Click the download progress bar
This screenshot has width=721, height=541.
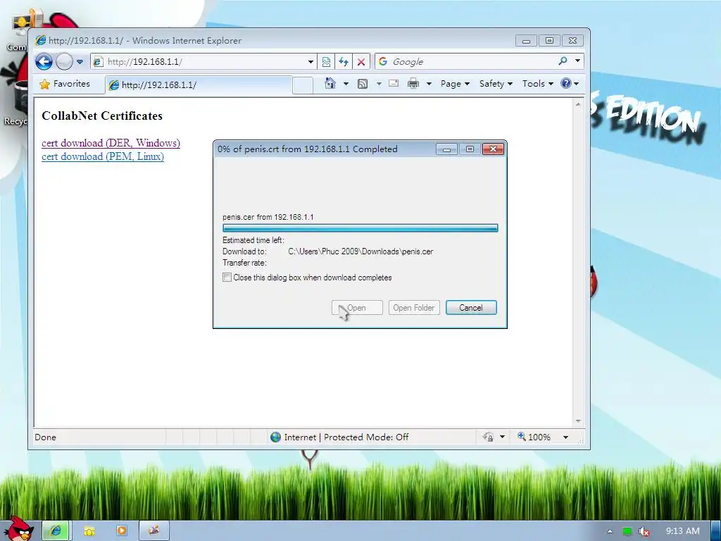click(x=360, y=228)
